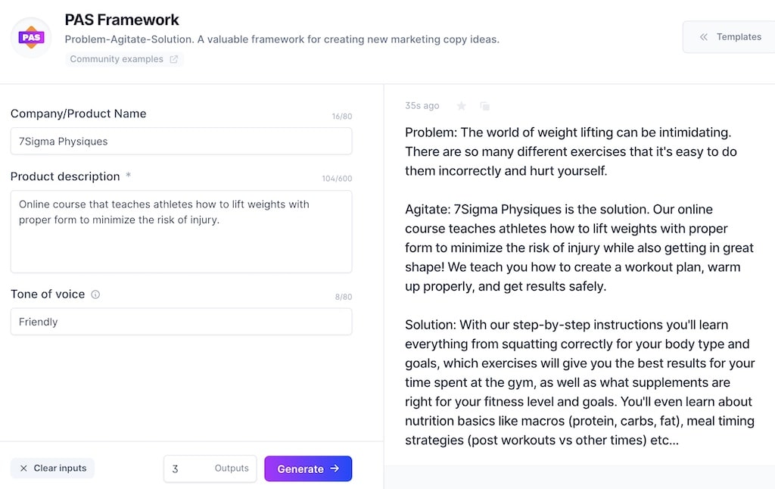The width and height of the screenshot is (775, 489).
Task: Click the double chevron icon beside Templates
Action: tap(704, 36)
